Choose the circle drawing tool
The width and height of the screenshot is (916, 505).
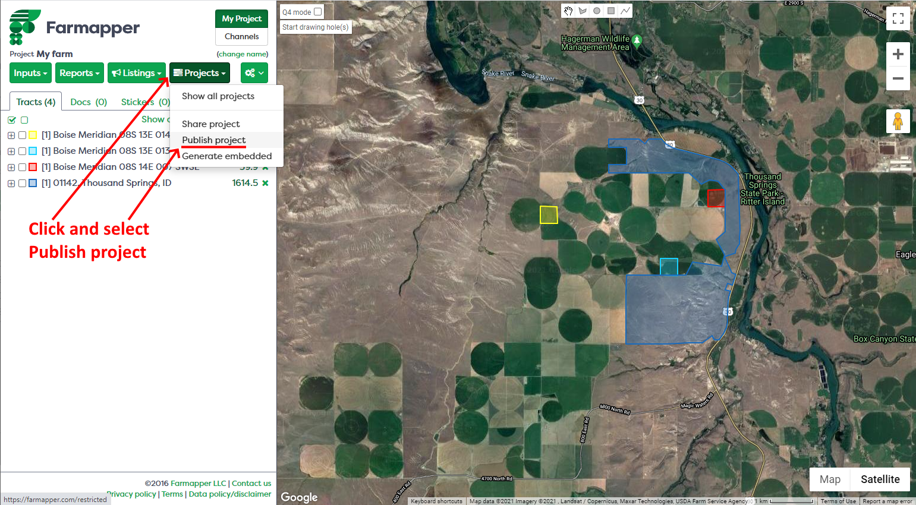pyautogui.click(x=597, y=11)
